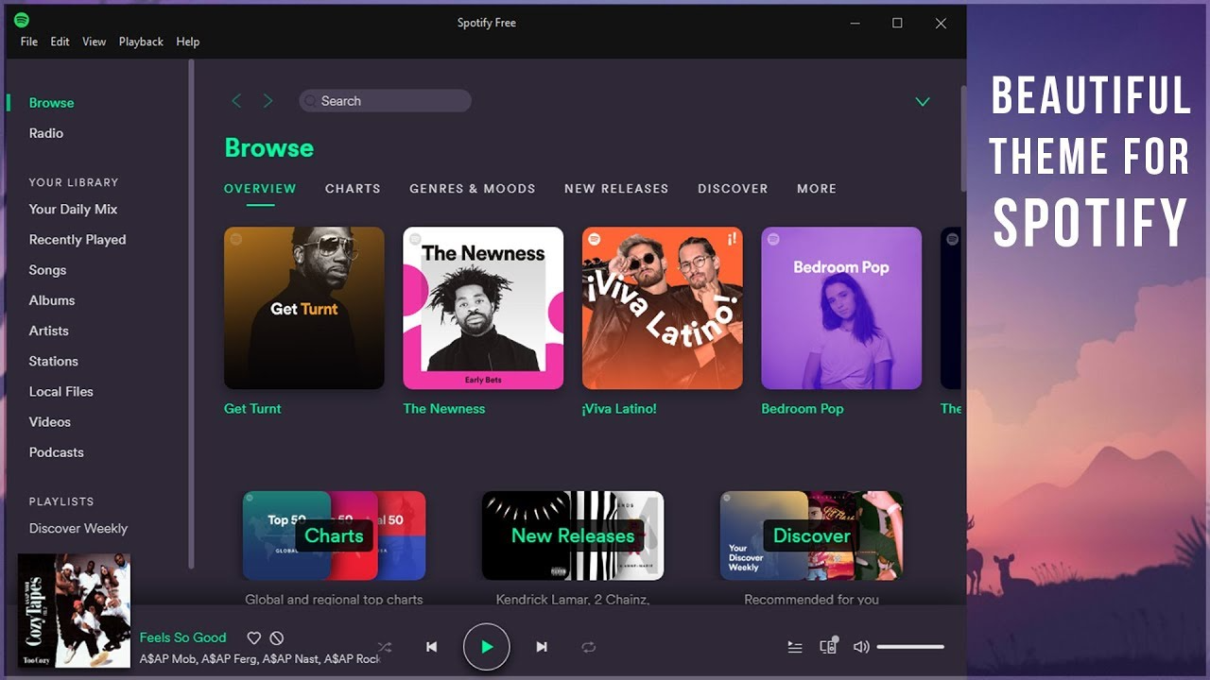Switch to the Discover tab

[x=733, y=189]
